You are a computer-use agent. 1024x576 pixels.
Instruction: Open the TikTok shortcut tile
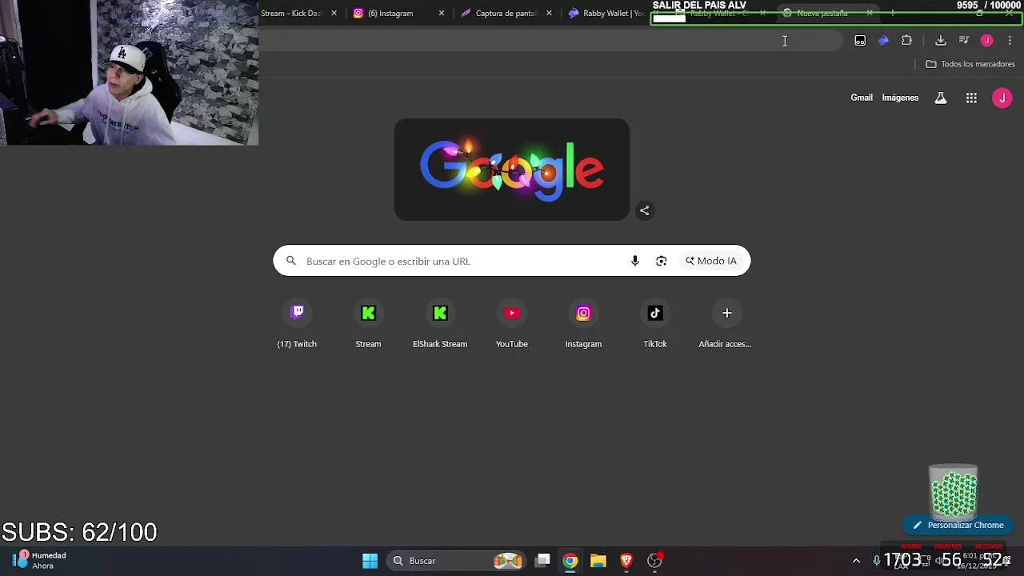tap(655, 323)
